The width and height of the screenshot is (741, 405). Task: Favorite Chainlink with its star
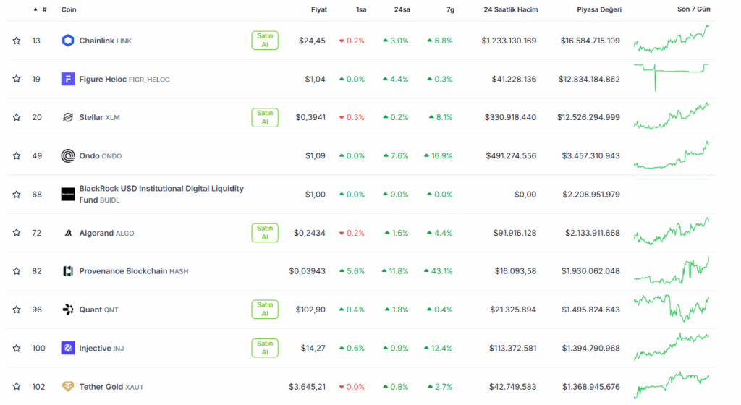point(17,40)
